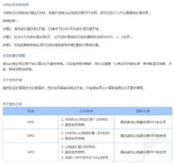
Task: Click the table header 等级
Action: pos(30,111)
